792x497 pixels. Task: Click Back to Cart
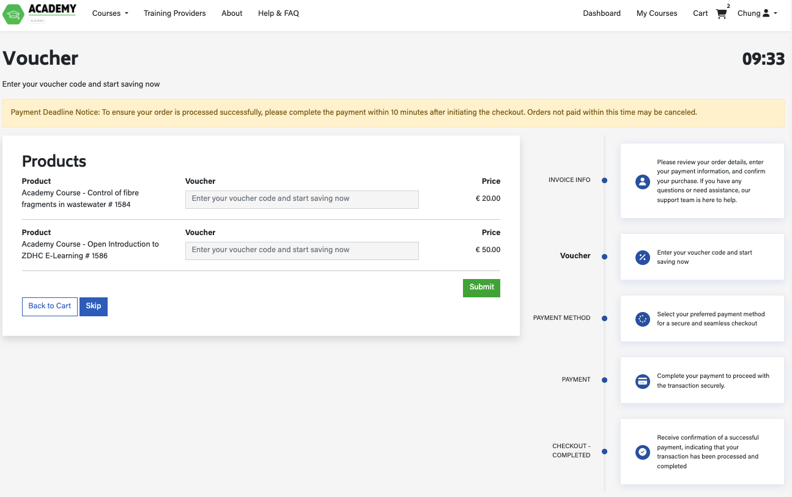(x=50, y=307)
